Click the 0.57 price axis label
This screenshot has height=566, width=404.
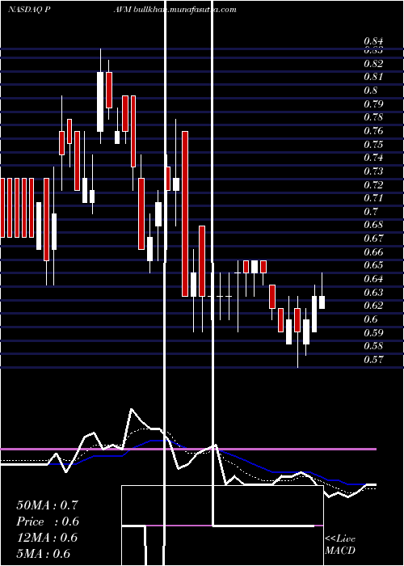373,360
